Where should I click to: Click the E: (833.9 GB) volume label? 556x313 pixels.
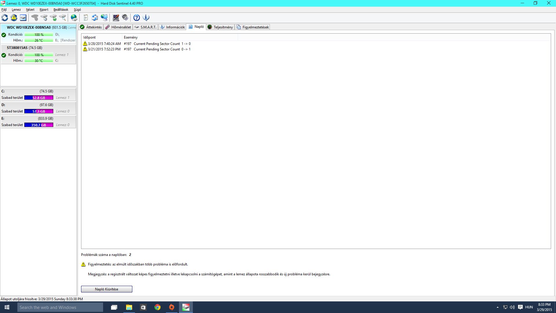(x=27, y=119)
